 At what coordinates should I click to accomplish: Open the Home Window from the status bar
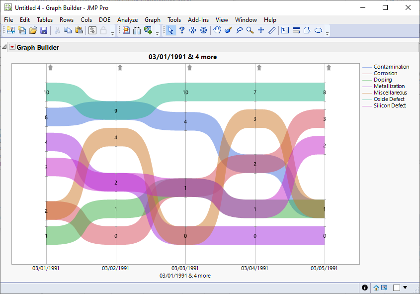coord(376,288)
